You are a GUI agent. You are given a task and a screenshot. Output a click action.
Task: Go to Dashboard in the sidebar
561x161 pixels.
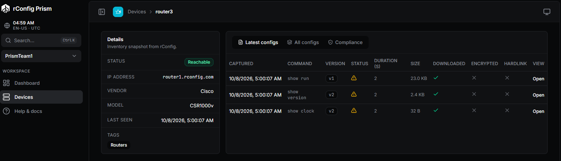click(x=41, y=83)
